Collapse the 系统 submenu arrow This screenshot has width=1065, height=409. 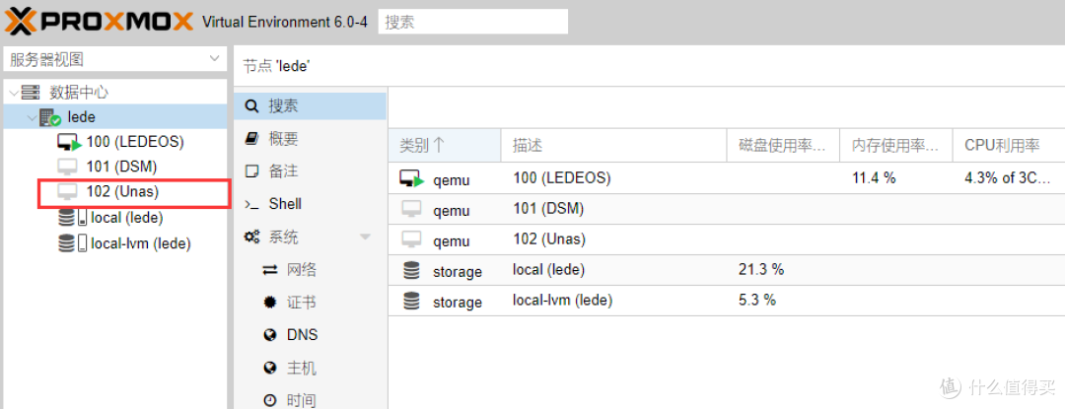366,238
